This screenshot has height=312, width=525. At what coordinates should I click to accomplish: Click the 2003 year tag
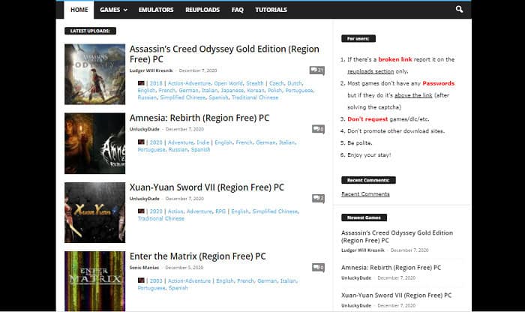(156, 280)
